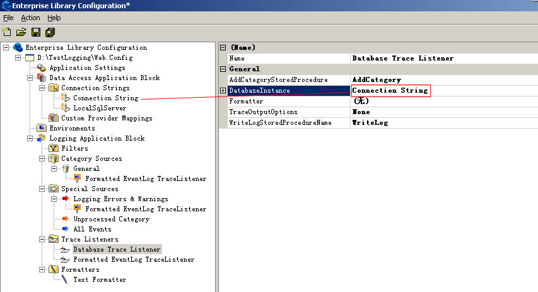Select the AddCategoryStoredProcedure property label

pos(278,79)
